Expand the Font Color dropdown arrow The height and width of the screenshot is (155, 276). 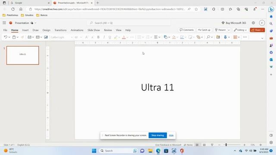(x=127, y=37)
